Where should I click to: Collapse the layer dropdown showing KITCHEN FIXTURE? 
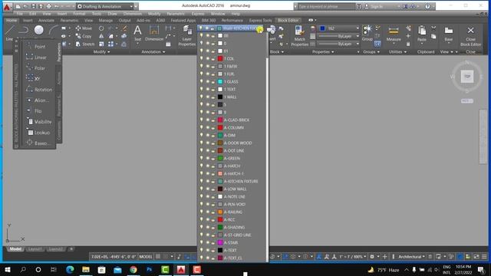(x=259, y=28)
